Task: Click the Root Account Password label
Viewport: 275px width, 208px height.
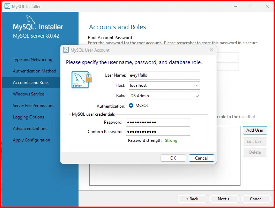Action: pyautogui.click(x=110, y=38)
